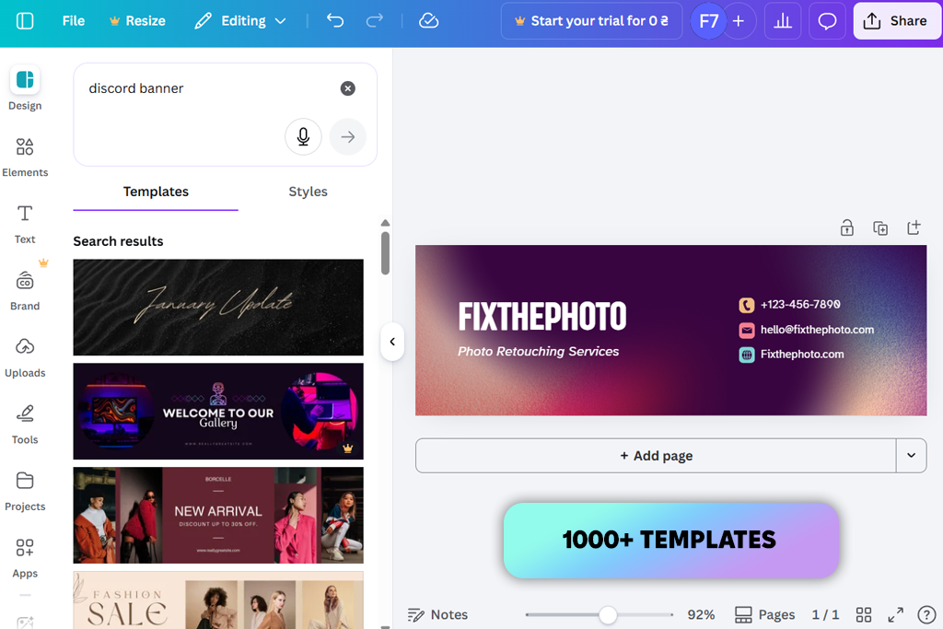Open the 92% zoom level menu
The image size is (943, 629).
pos(701,614)
